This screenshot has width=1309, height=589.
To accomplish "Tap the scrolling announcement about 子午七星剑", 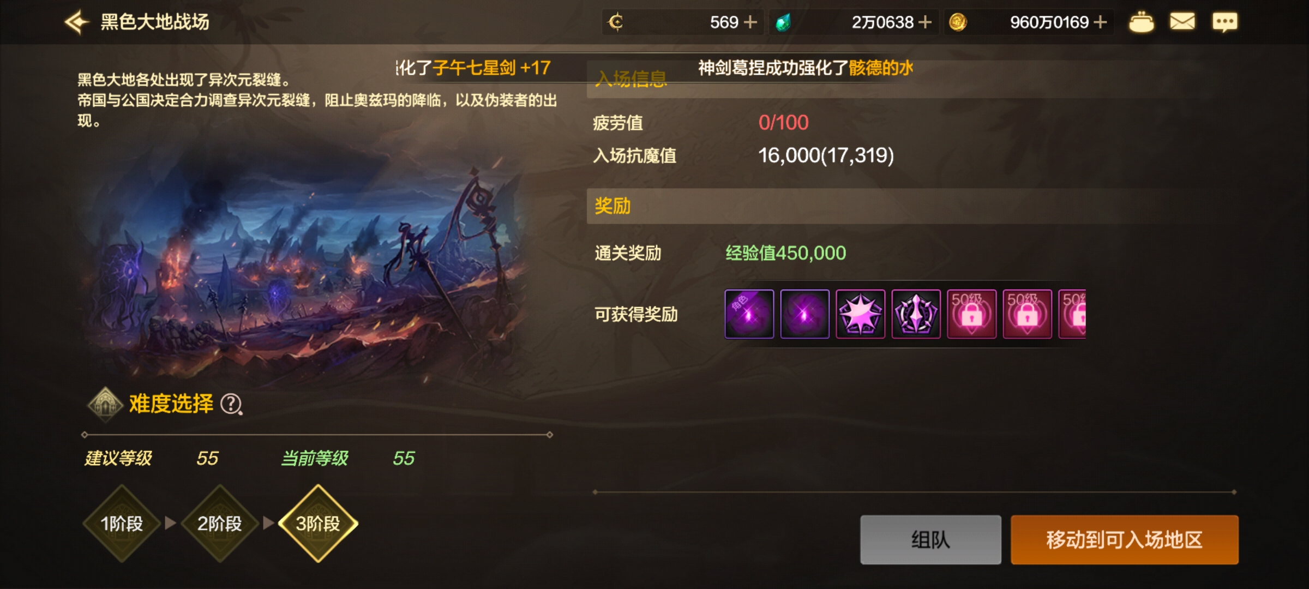I will [473, 68].
